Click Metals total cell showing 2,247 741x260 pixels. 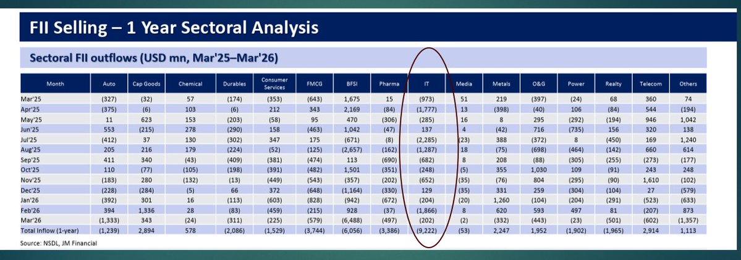pos(501,230)
